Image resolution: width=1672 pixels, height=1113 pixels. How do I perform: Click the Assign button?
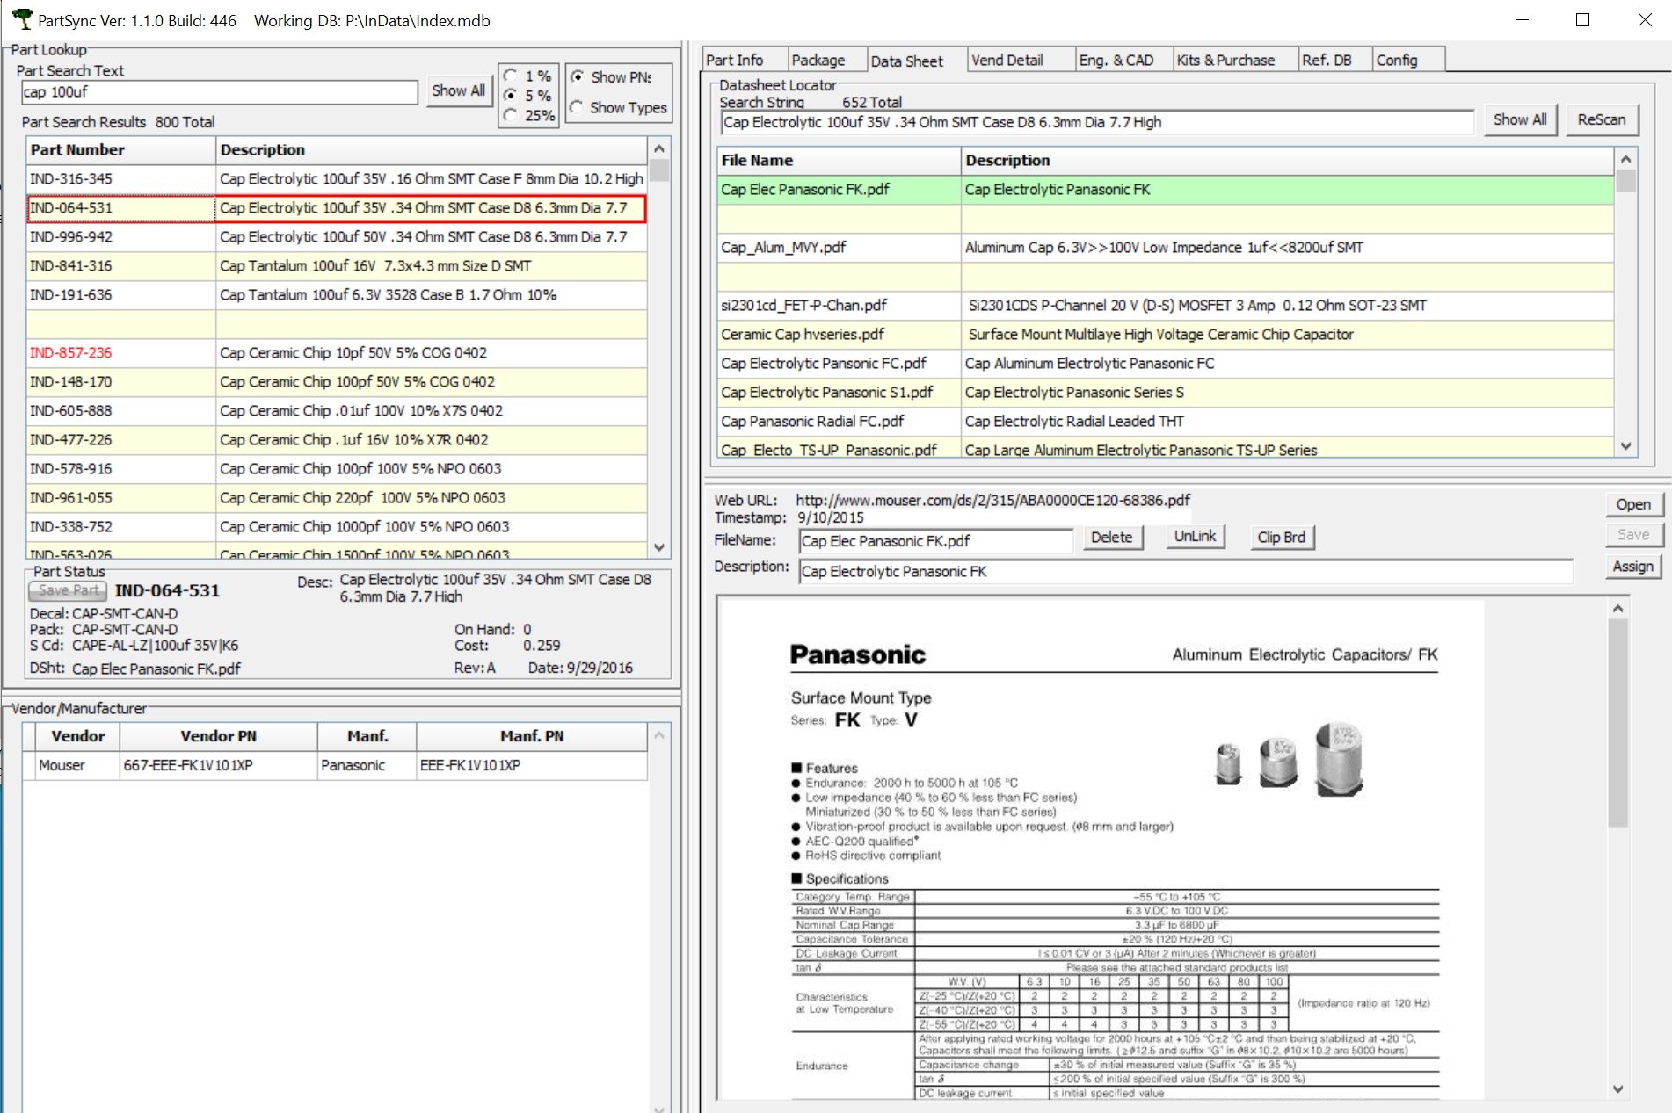point(1632,567)
